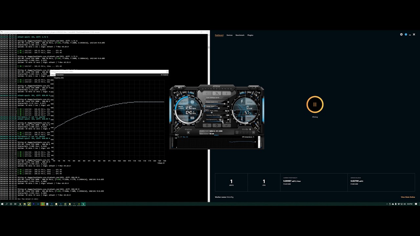Screen dimensions: 420x236
Task: Open Task View on taskbar
Action: (15, 204)
